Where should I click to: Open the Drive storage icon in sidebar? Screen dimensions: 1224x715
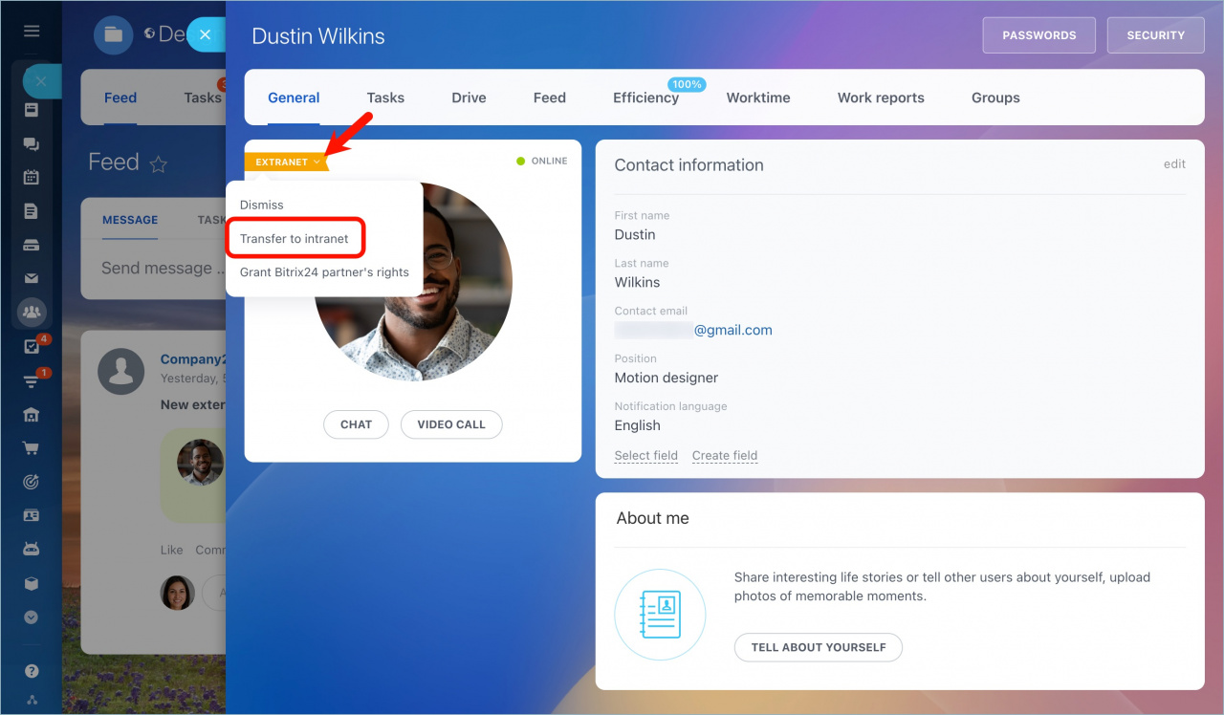coord(32,245)
